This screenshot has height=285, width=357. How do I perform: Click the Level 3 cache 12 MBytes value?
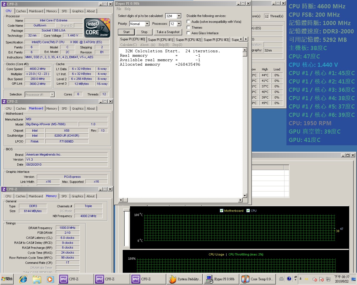[x=81, y=84]
